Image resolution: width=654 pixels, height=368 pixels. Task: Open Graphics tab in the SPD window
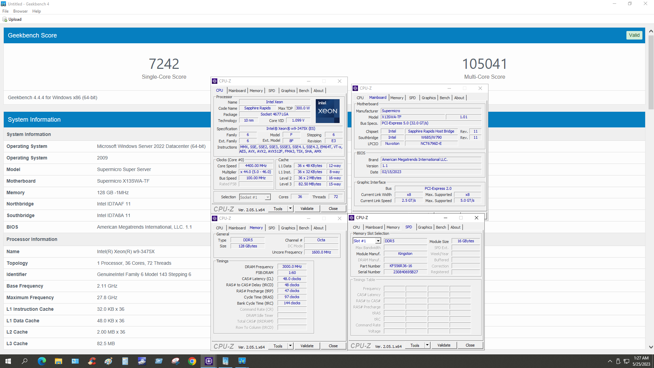click(425, 227)
